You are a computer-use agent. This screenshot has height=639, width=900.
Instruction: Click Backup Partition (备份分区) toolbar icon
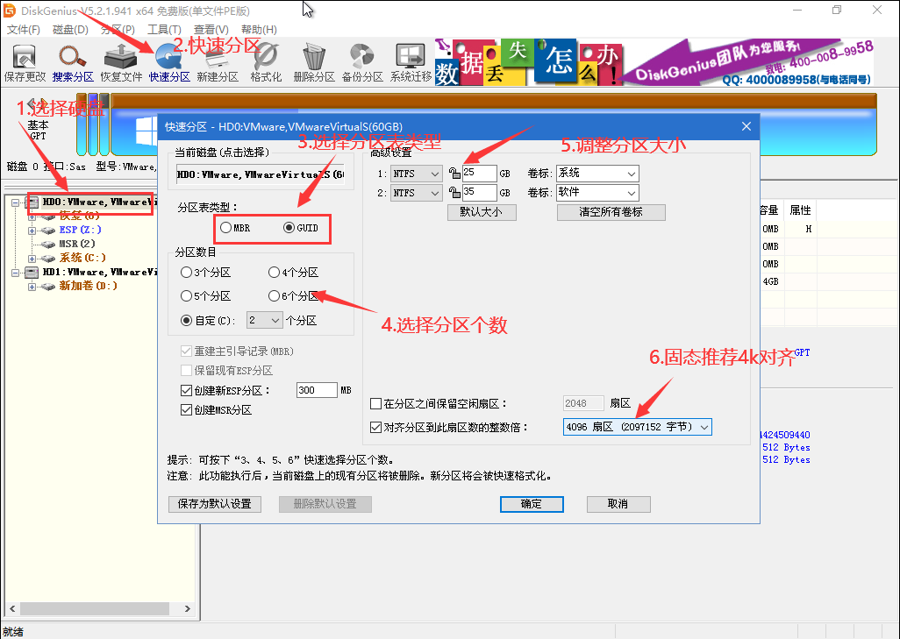point(362,64)
